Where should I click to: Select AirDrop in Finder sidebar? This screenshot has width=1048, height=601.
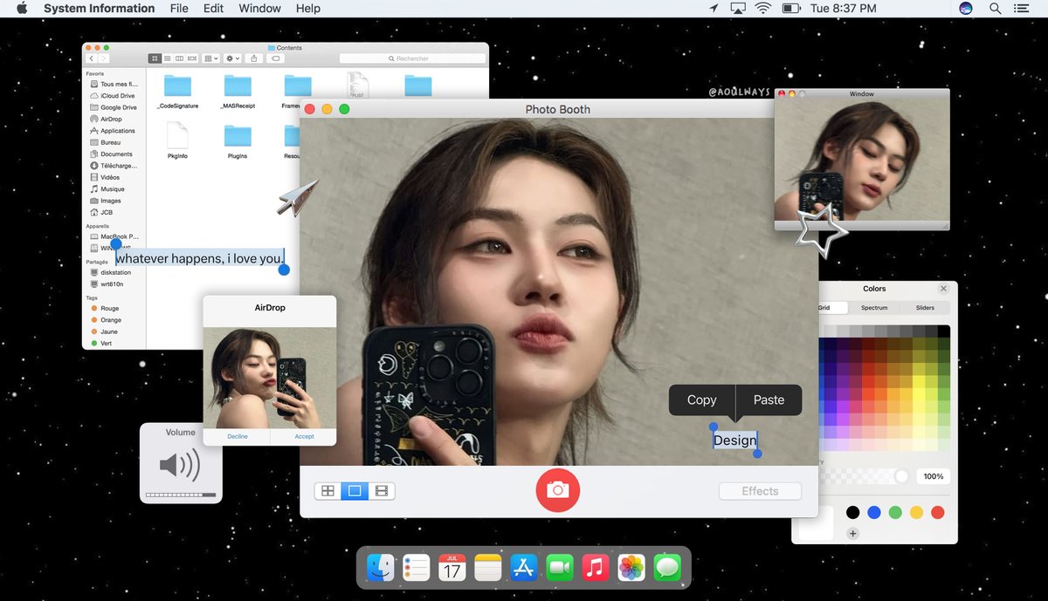(x=105, y=120)
